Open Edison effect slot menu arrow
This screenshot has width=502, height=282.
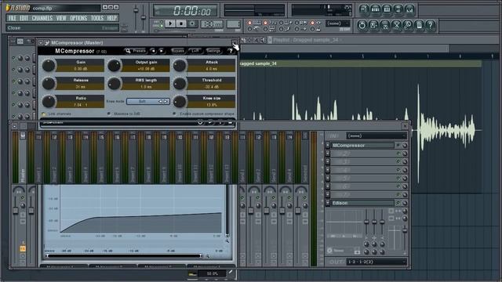(x=328, y=203)
